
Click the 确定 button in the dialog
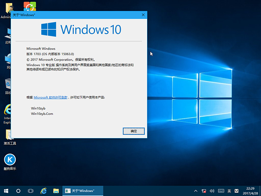(134, 131)
